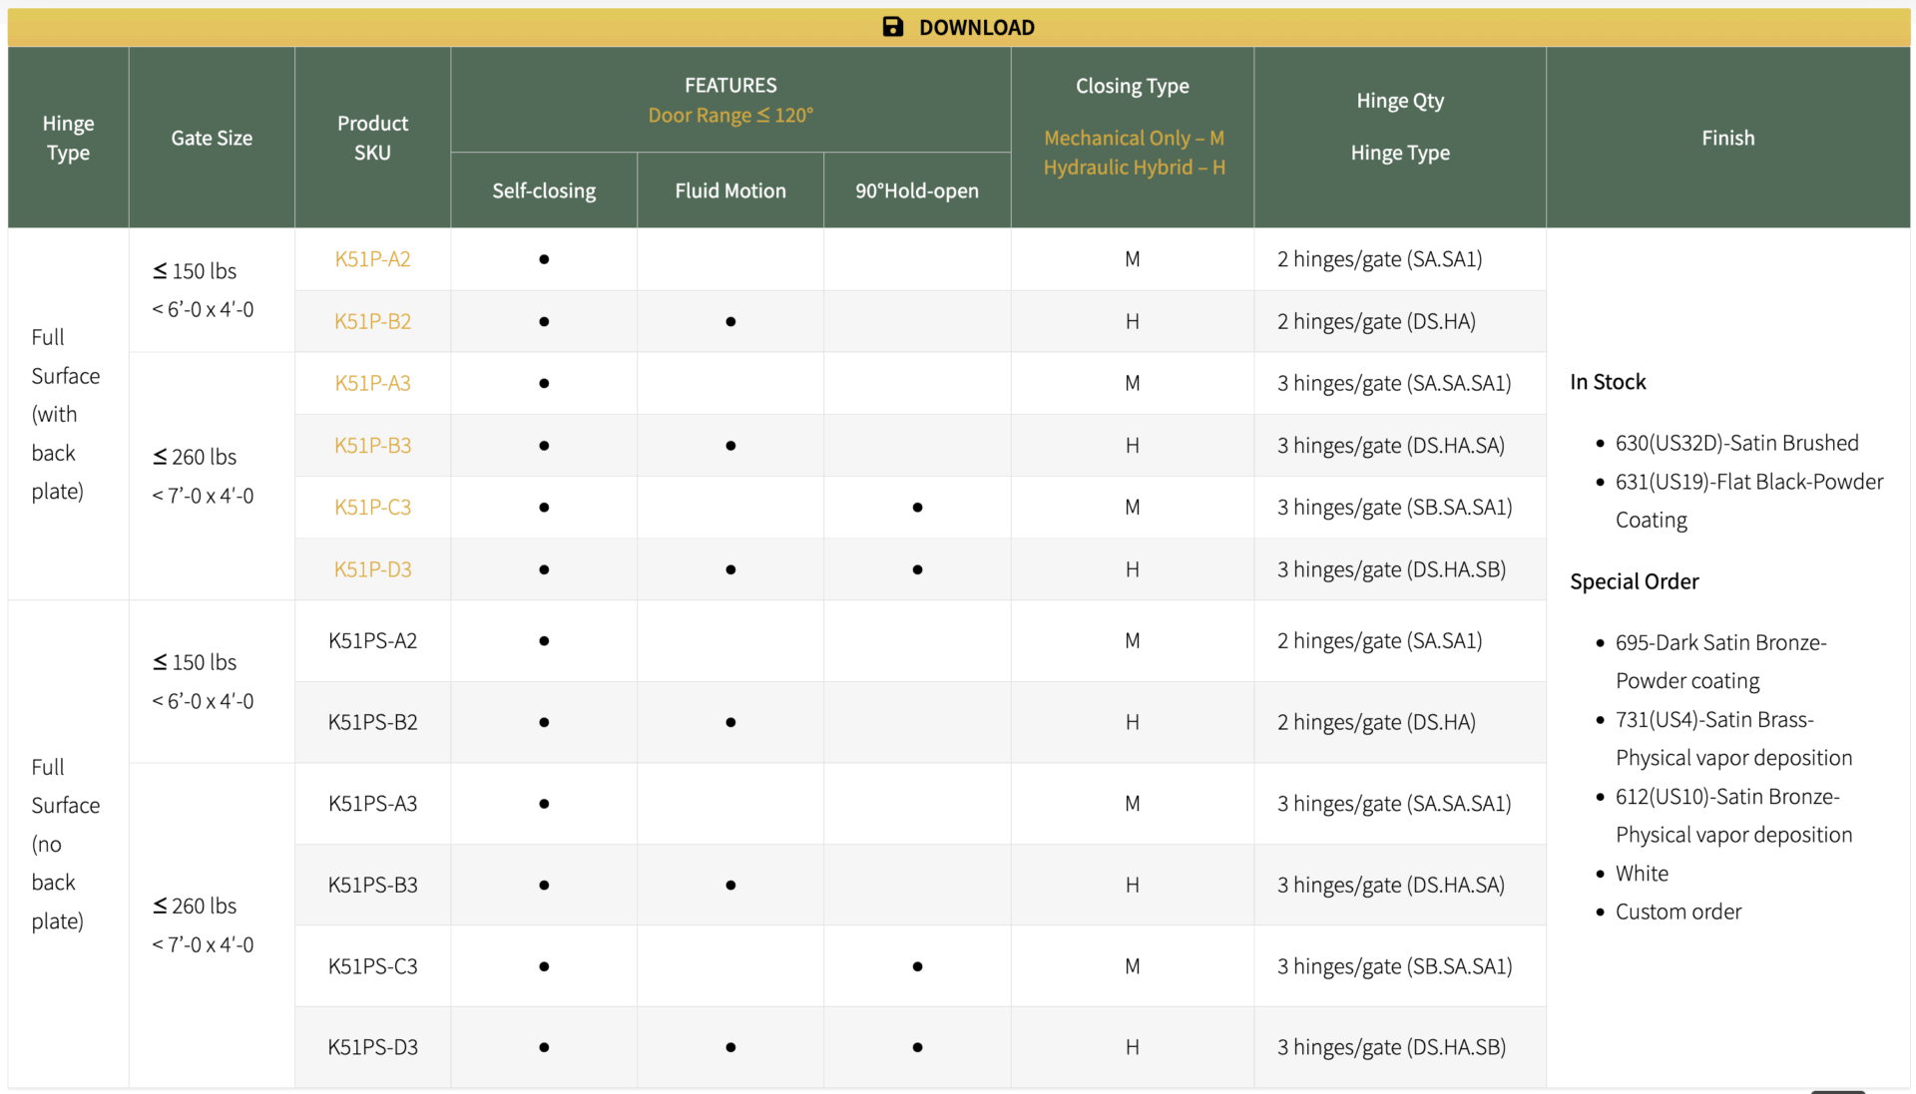
Task: Click the White finish item
Action: 1642,874
